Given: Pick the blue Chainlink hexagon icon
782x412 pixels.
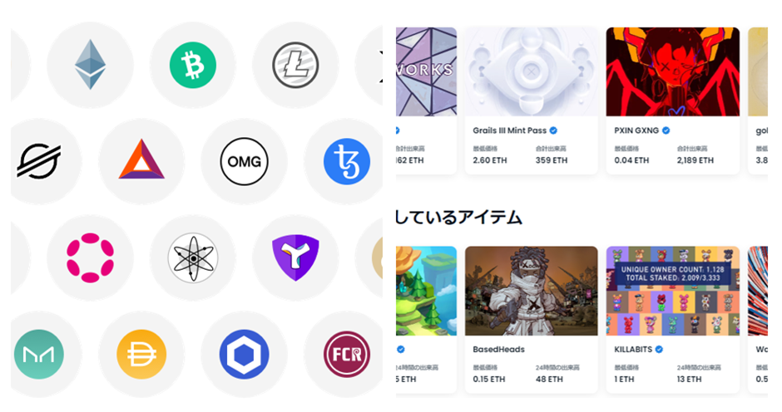Looking at the screenshot, I should (x=245, y=354).
